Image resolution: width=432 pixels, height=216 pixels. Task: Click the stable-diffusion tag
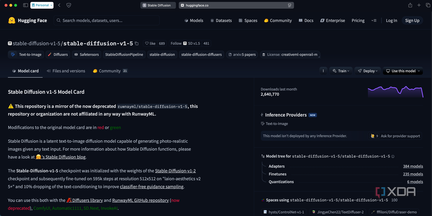pyautogui.click(x=162, y=54)
